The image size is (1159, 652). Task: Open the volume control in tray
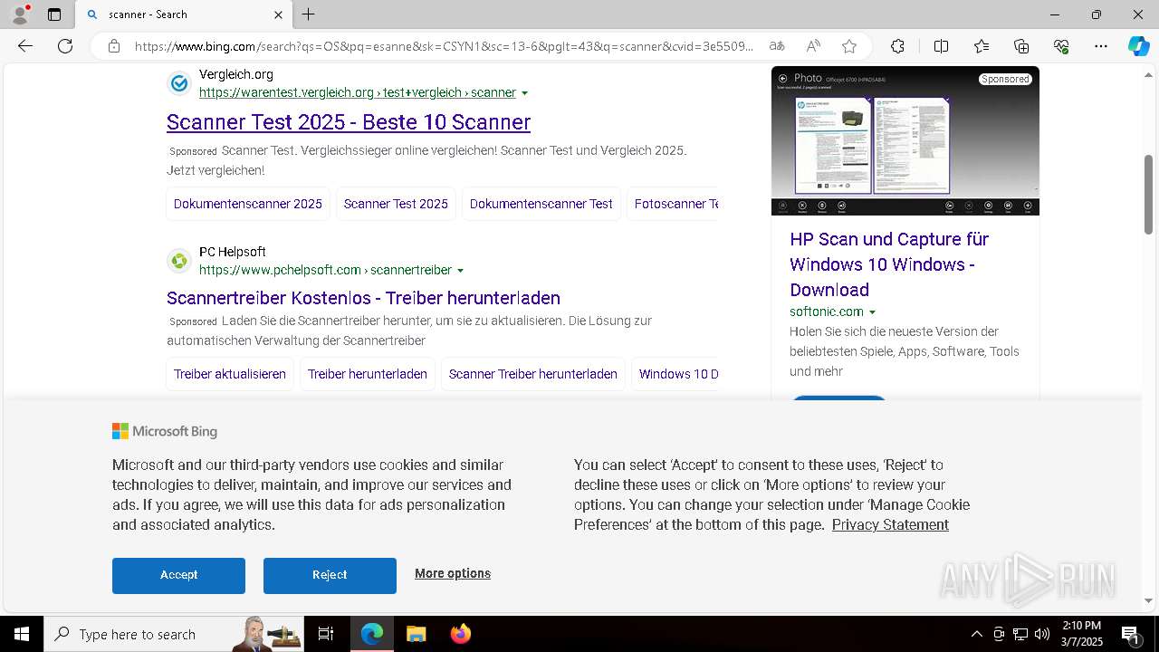(1042, 634)
